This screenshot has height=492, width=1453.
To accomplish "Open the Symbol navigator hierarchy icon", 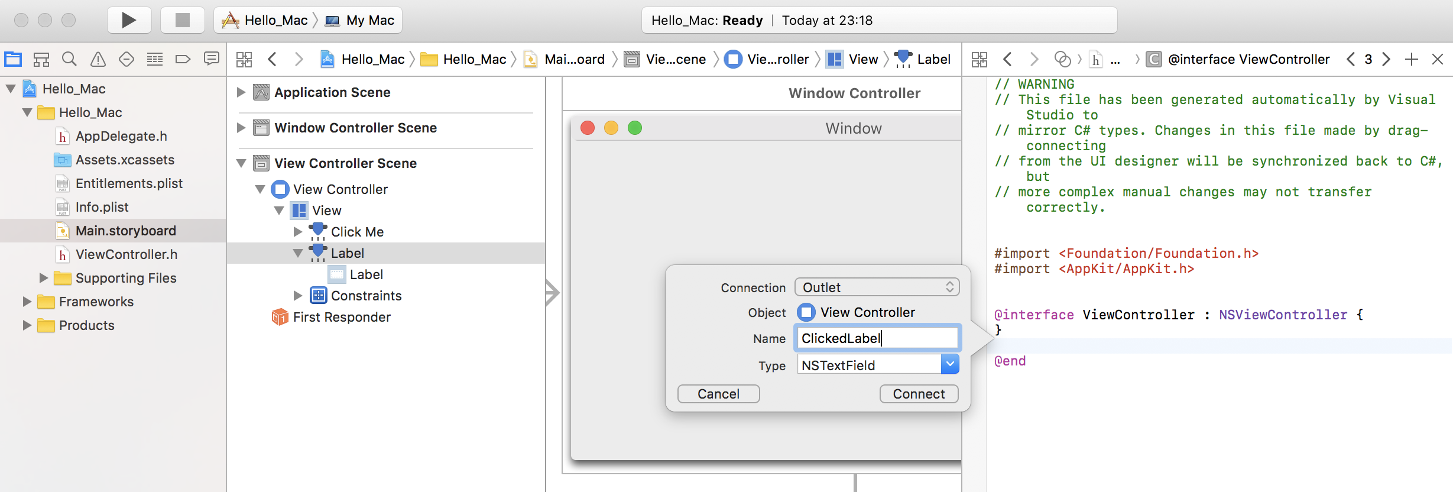I will click(41, 59).
